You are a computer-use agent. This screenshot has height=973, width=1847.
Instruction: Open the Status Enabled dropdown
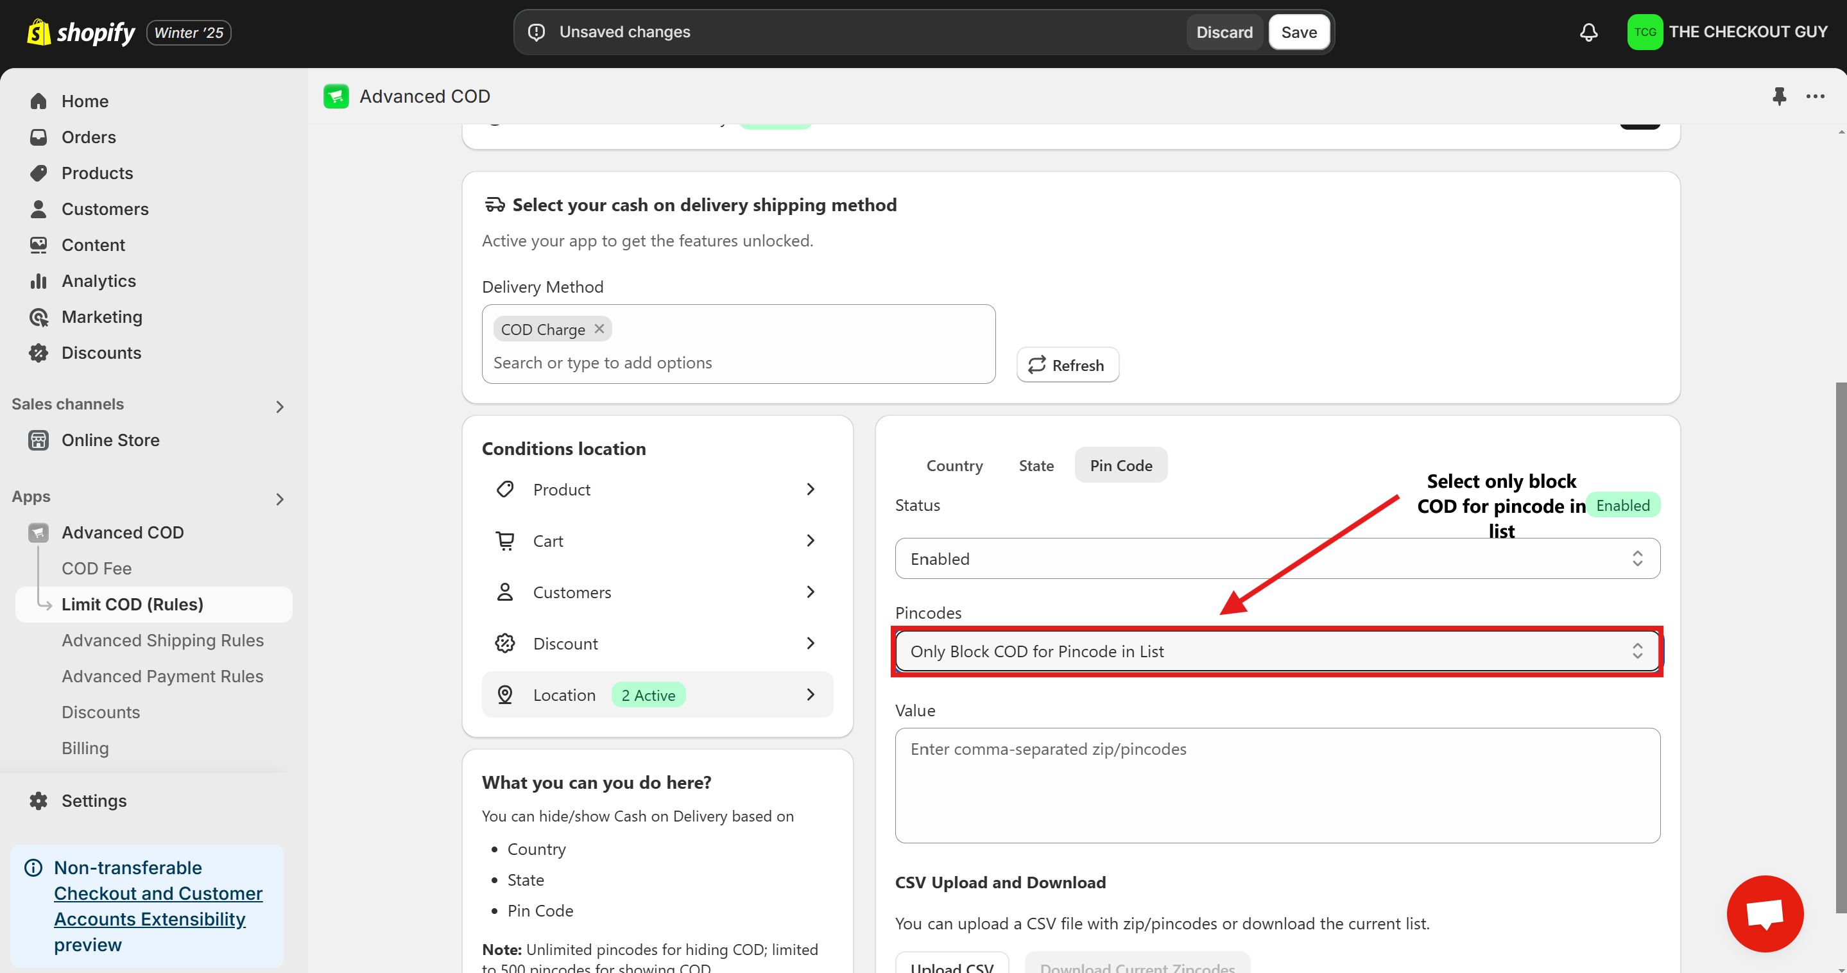(x=1277, y=558)
